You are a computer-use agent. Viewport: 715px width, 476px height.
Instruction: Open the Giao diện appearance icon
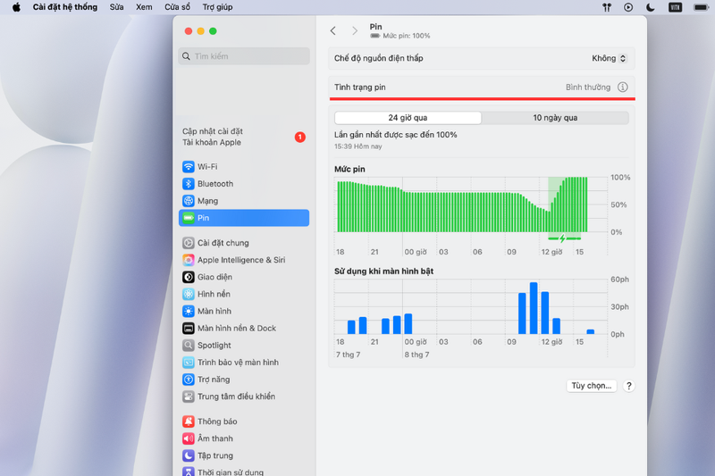[x=189, y=277]
